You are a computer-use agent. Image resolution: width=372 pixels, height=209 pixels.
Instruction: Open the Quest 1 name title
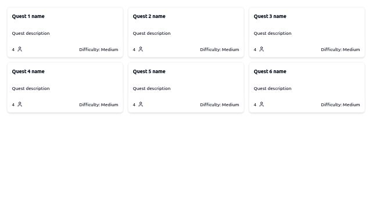pos(28,16)
